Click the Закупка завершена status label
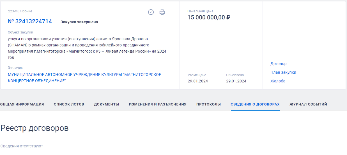This screenshot has width=347, height=155. 79,22
